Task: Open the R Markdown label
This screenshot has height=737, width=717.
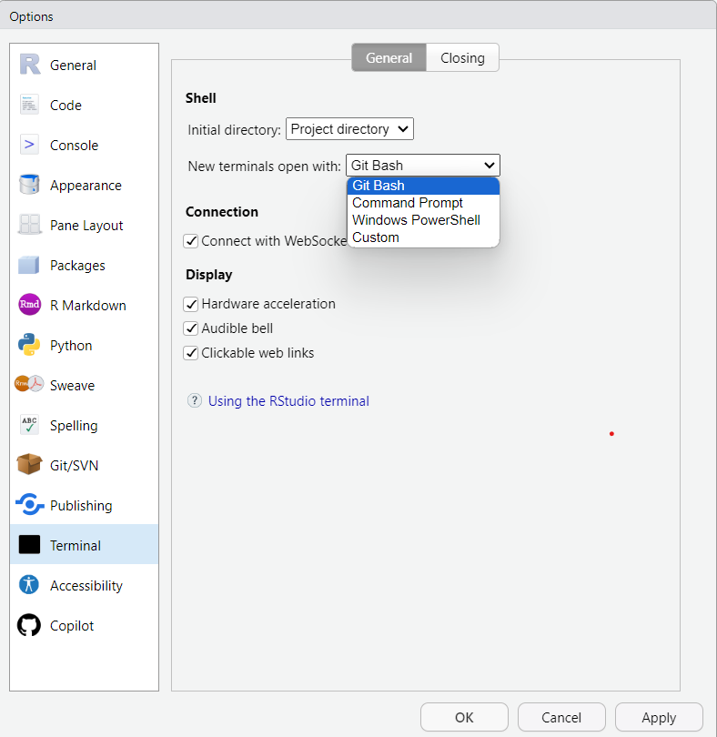Action: point(88,306)
